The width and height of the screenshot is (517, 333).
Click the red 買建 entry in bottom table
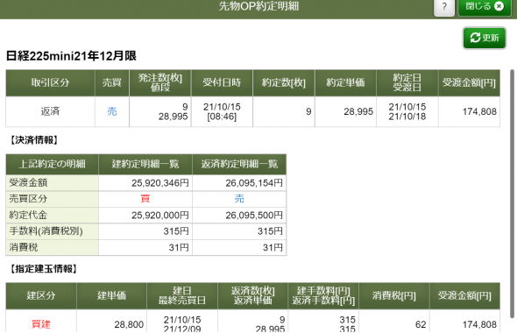[x=41, y=324]
